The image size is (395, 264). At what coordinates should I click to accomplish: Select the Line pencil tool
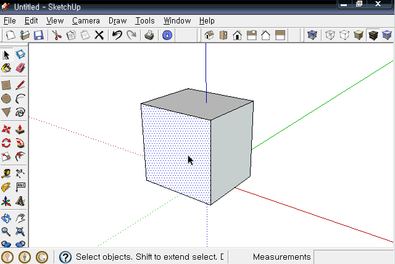tap(20, 85)
